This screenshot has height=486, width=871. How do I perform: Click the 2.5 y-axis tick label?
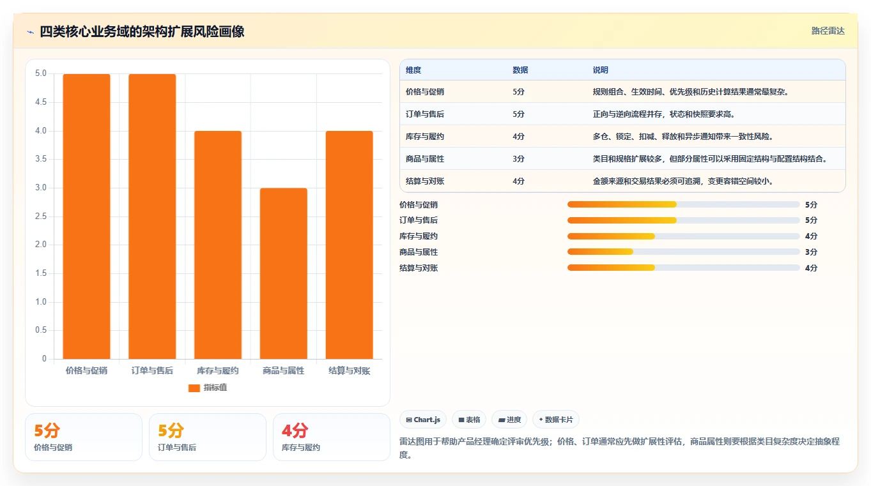41,216
